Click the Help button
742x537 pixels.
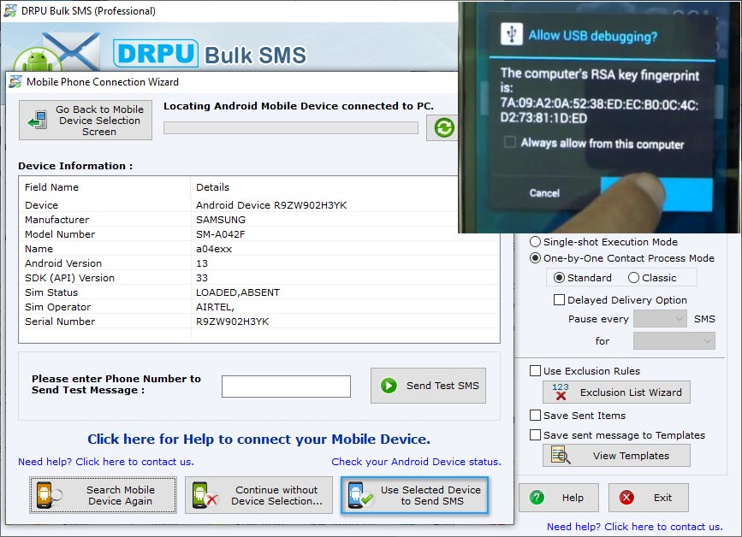(x=558, y=498)
